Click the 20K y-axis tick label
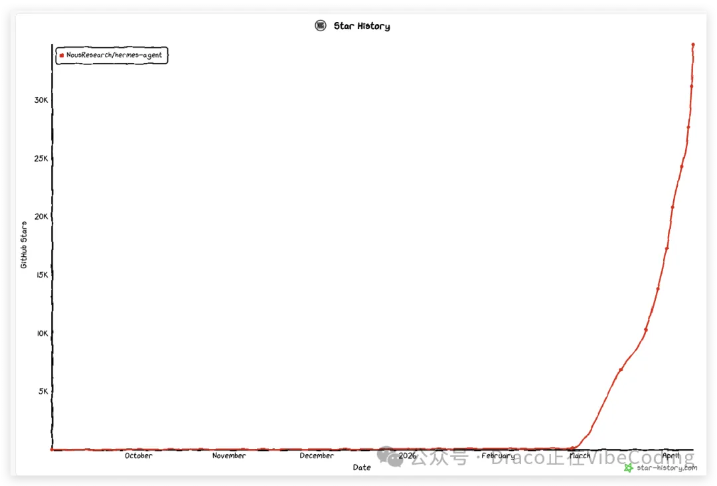 [x=41, y=216]
